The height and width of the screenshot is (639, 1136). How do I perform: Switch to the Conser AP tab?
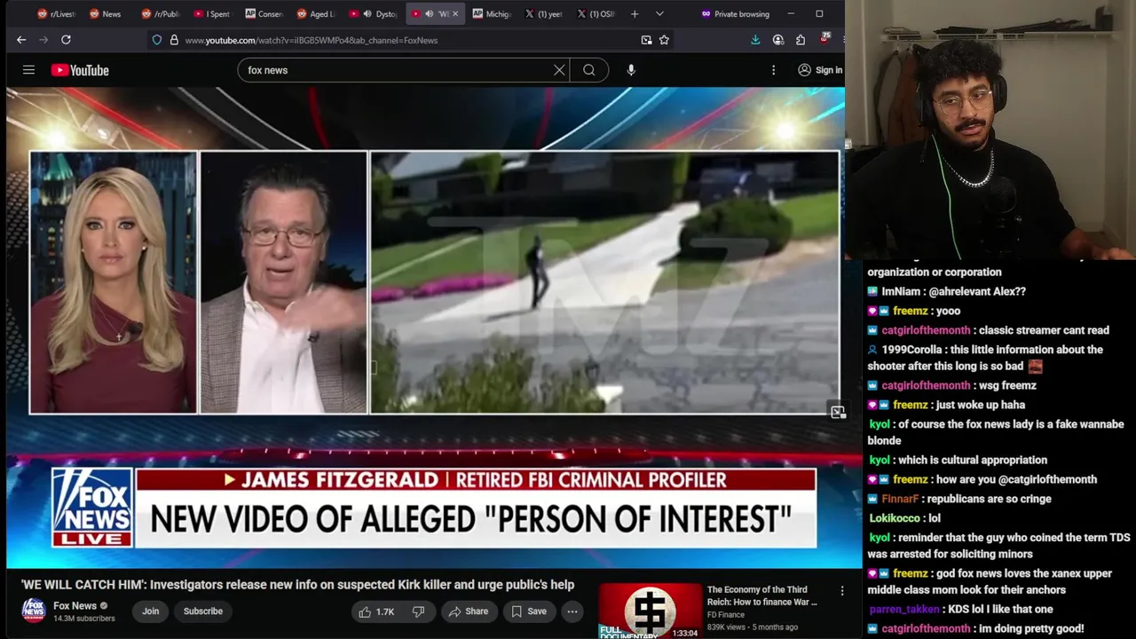coord(264,14)
